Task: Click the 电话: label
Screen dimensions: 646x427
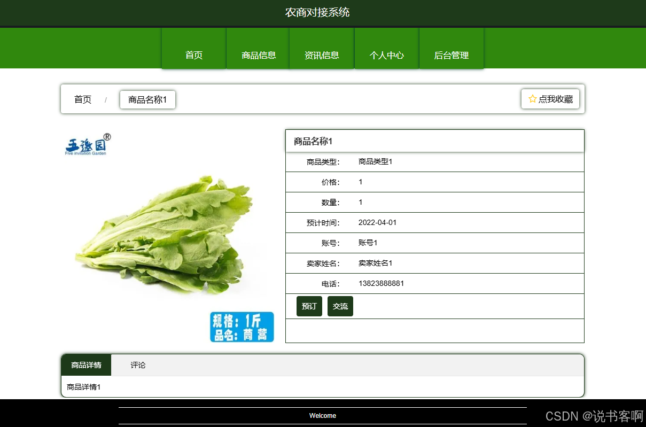Action: click(x=331, y=284)
